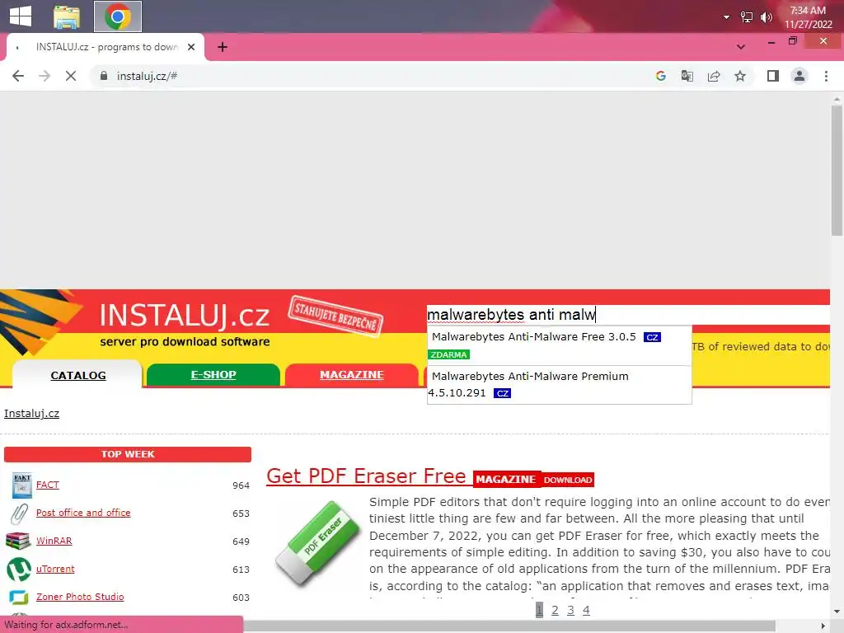Click the paperclip icon for Post office
This screenshot has width=844, height=633.
pyautogui.click(x=20, y=513)
